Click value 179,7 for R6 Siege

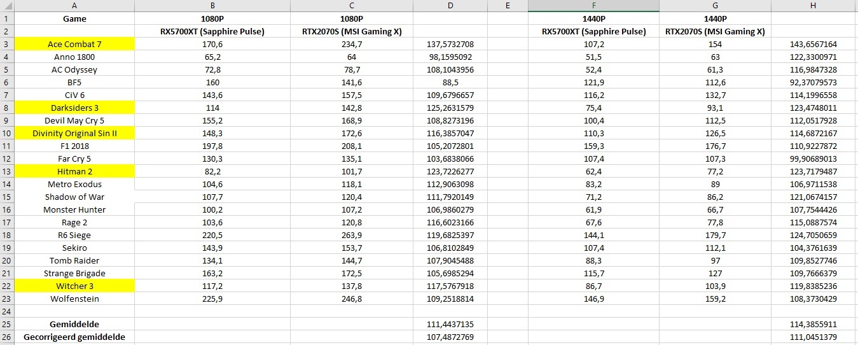715,235
